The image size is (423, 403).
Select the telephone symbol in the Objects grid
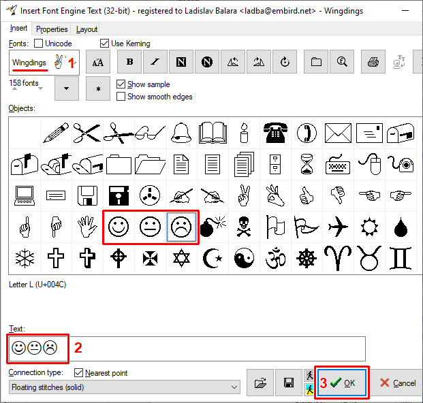(x=275, y=132)
